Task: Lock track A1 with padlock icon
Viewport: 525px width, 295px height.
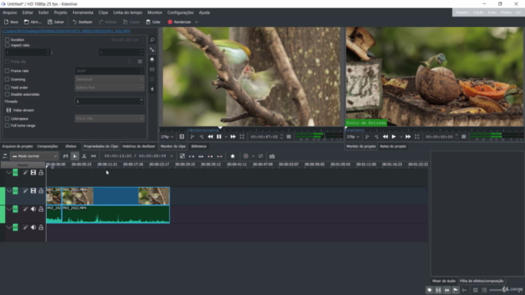Action: 41,209
